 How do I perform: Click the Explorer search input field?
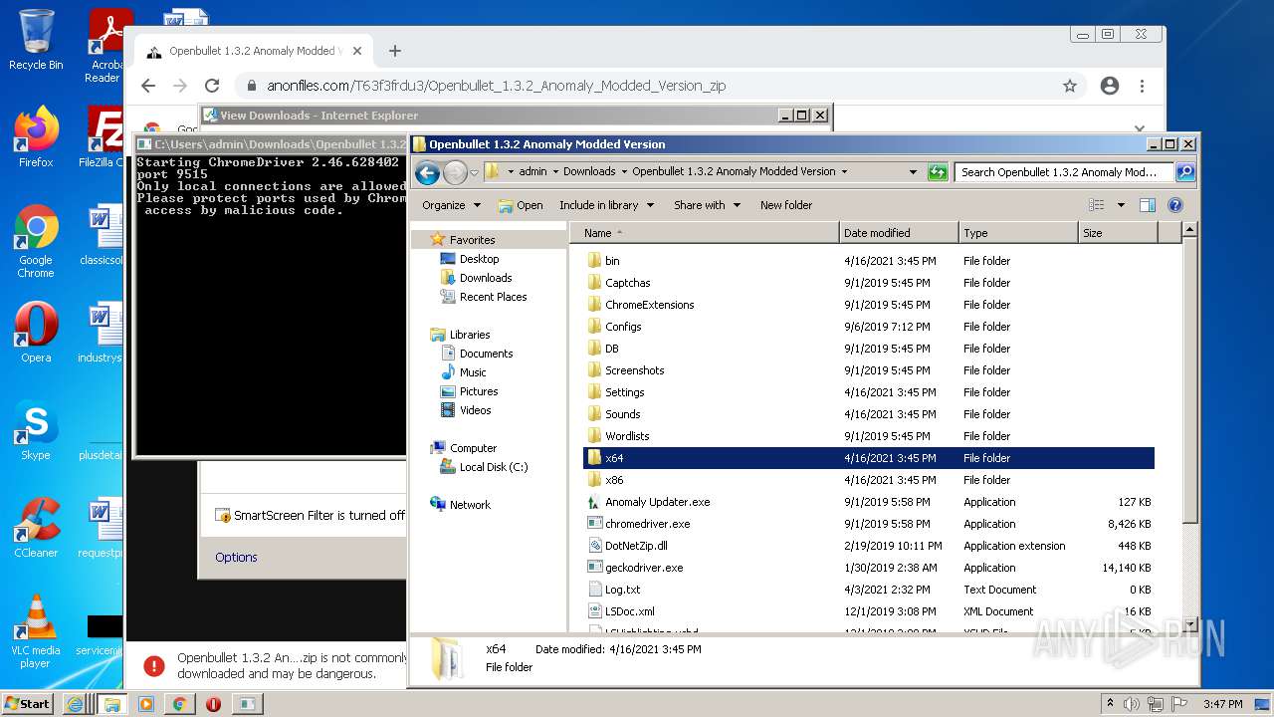pyautogui.click(x=1064, y=172)
